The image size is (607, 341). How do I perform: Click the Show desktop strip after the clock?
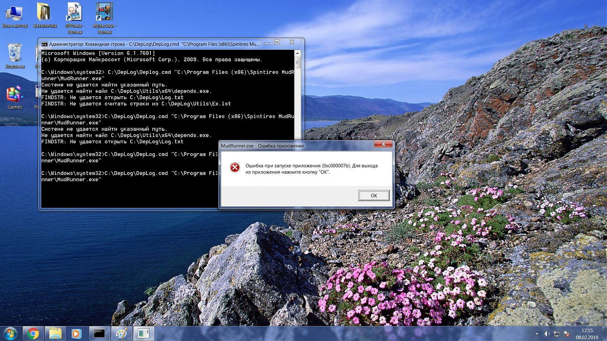[604, 334]
